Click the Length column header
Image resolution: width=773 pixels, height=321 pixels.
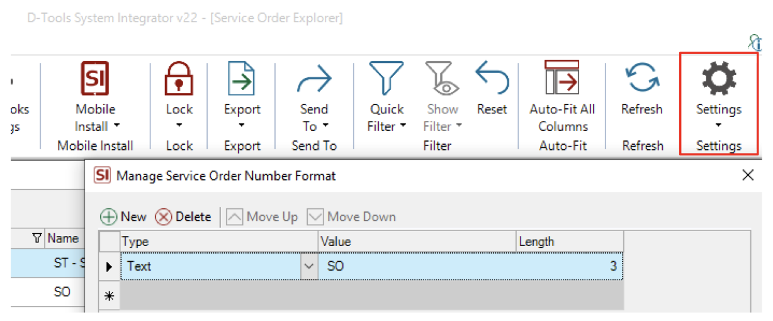(570, 242)
